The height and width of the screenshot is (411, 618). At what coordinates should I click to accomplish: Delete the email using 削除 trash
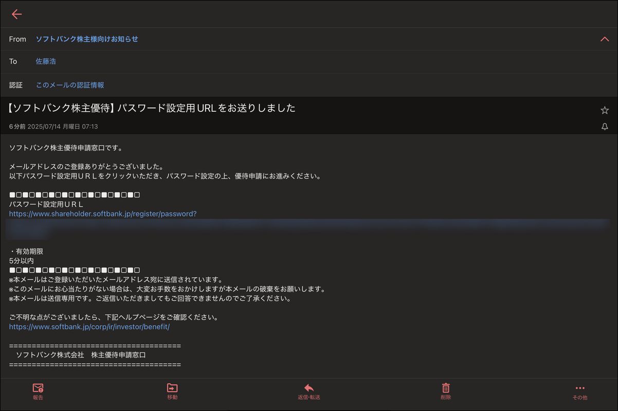(446, 391)
